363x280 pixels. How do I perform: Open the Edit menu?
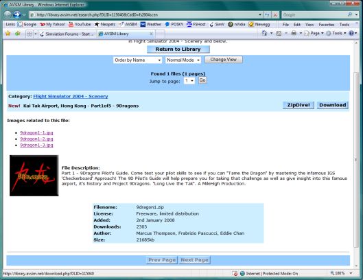(297, 24)
